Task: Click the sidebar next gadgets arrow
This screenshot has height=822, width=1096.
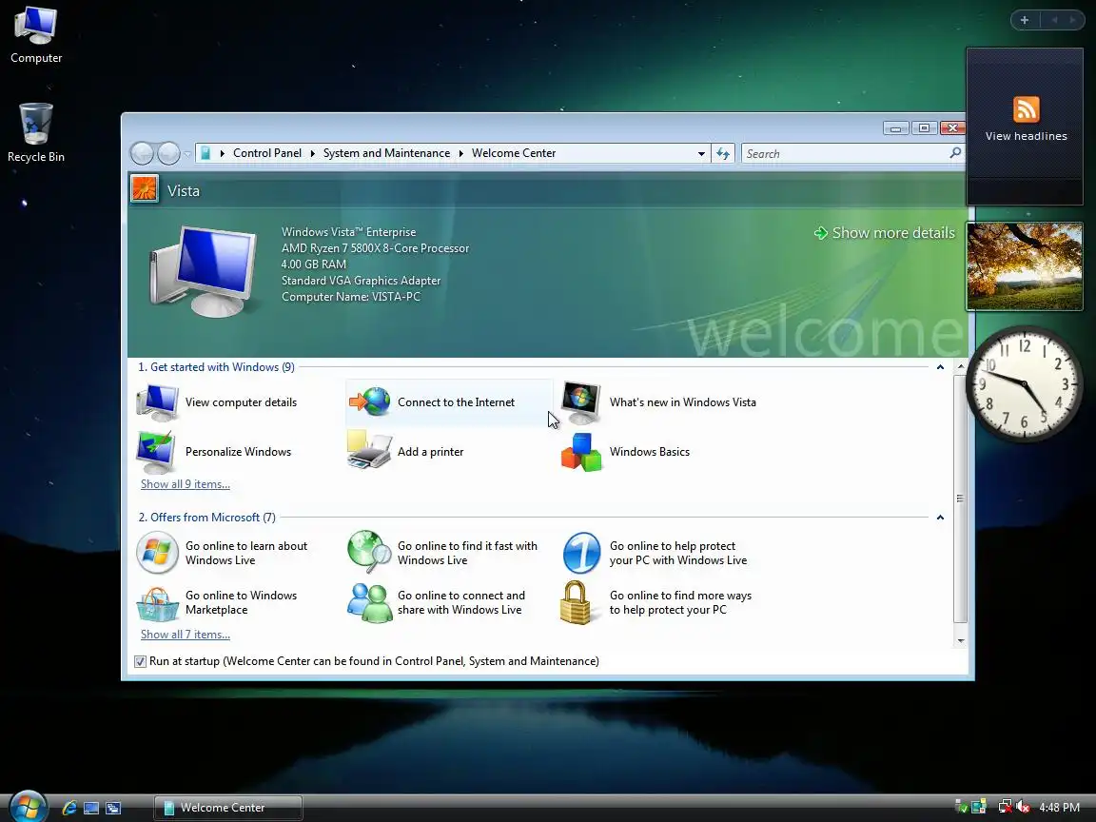Action: 1072,20
